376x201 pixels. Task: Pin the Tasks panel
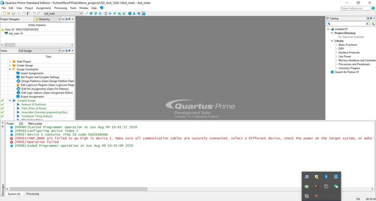point(66,51)
